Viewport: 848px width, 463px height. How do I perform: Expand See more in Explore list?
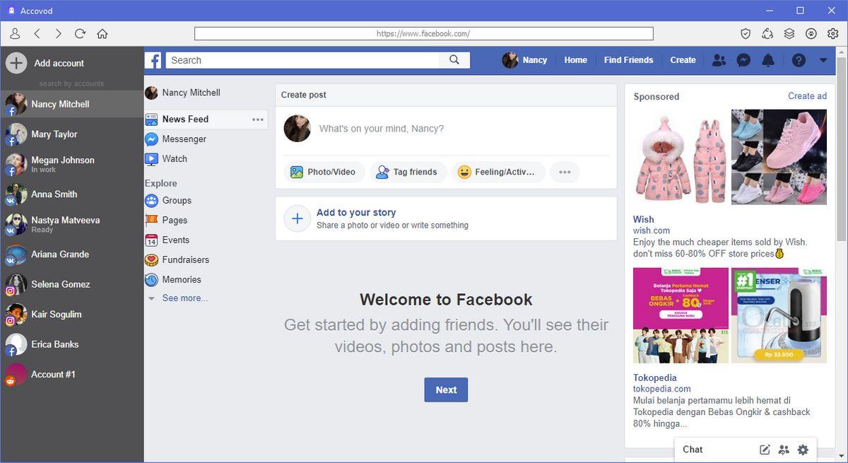(x=184, y=298)
